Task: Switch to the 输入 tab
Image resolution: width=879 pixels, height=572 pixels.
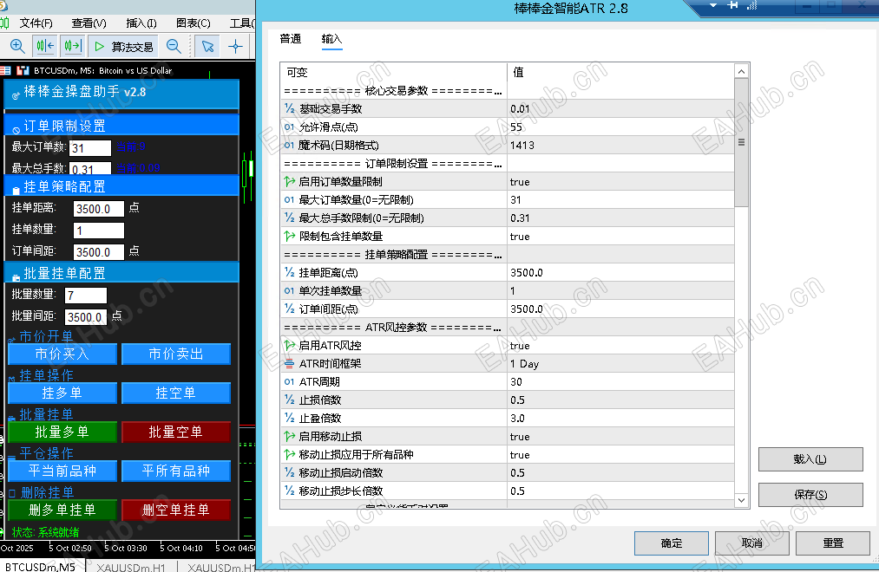Action: coord(331,39)
